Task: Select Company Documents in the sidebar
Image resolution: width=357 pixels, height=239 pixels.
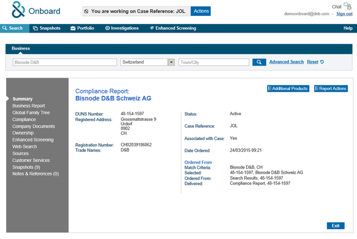Action: pos(34,126)
